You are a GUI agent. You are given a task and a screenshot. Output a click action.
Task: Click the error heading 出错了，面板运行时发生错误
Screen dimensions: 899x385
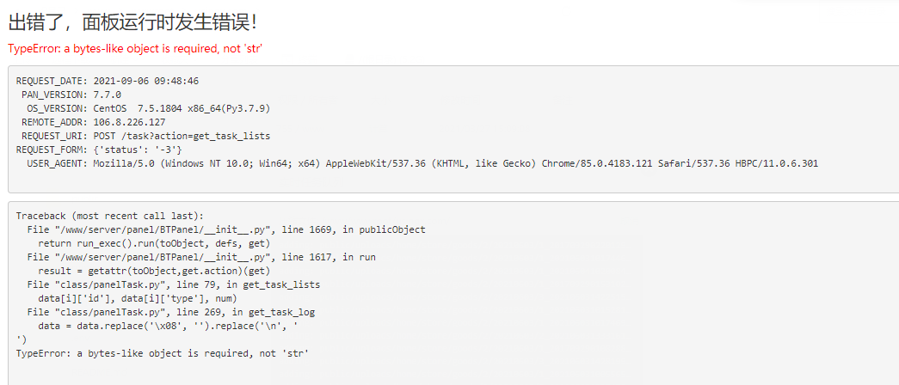click(x=132, y=22)
